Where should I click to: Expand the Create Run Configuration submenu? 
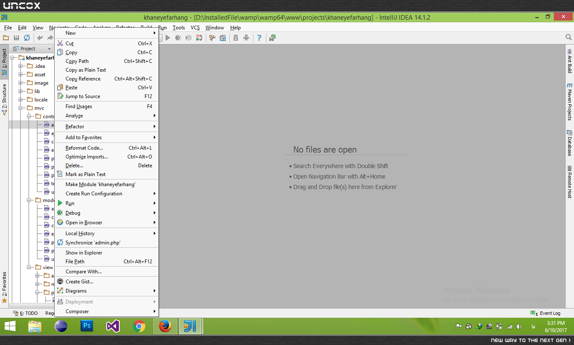pyautogui.click(x=107, y=194)
